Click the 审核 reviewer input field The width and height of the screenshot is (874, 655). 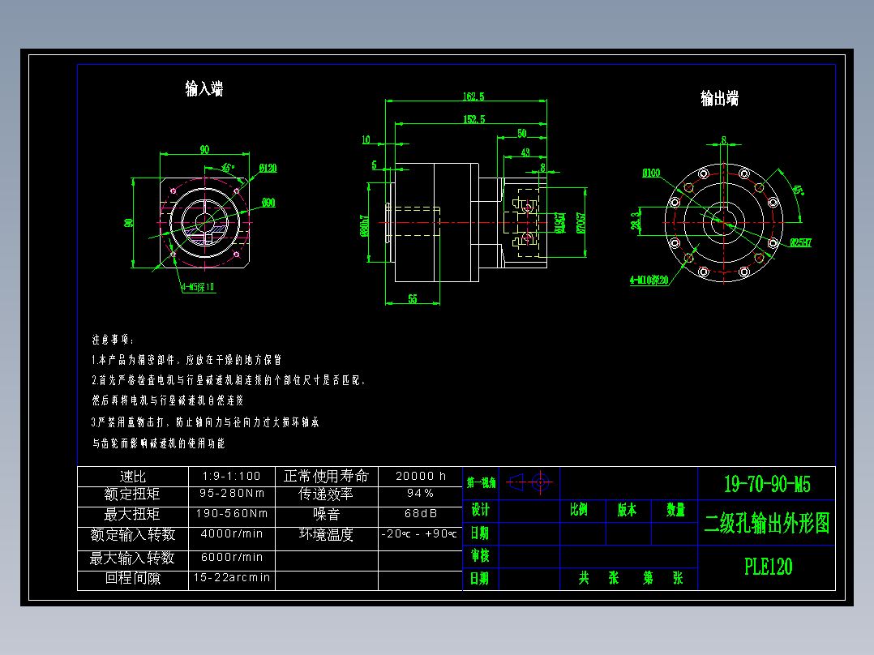pos(527,556)
